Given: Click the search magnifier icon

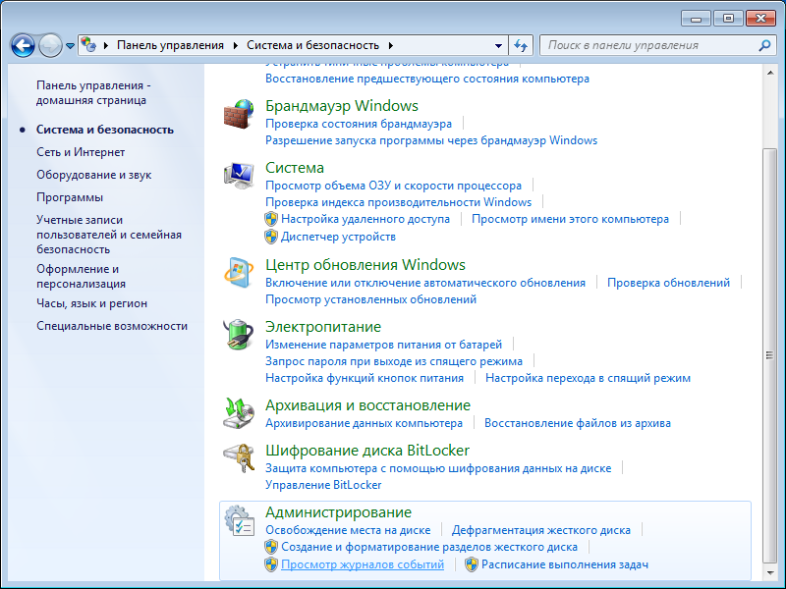Looking at the screenshot, I should pyautogui.click(x=764, y=45).
